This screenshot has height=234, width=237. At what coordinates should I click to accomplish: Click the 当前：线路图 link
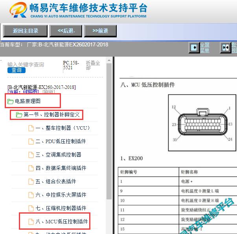click(23, 92)
